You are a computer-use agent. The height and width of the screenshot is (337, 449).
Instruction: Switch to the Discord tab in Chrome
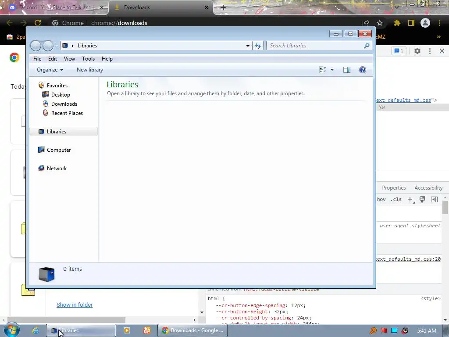coord(54,7)
